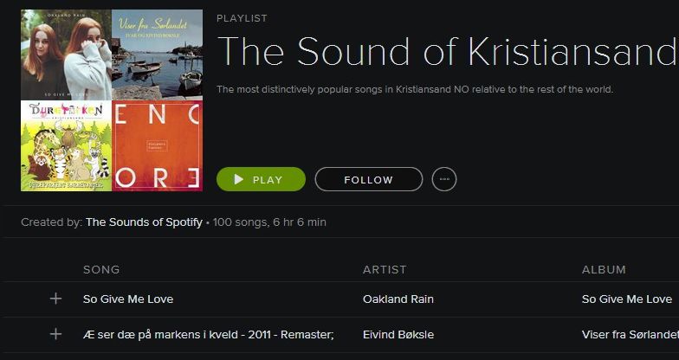Click the red ENCORE album cover
Image resolution: width=679 pixels, height=360 pixels.
click(157, 145)
